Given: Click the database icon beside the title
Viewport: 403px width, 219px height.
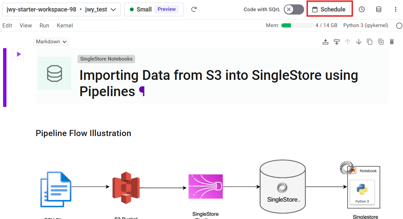Looking at the screenshot, I should pyautogui.click(x=54, y=73).
